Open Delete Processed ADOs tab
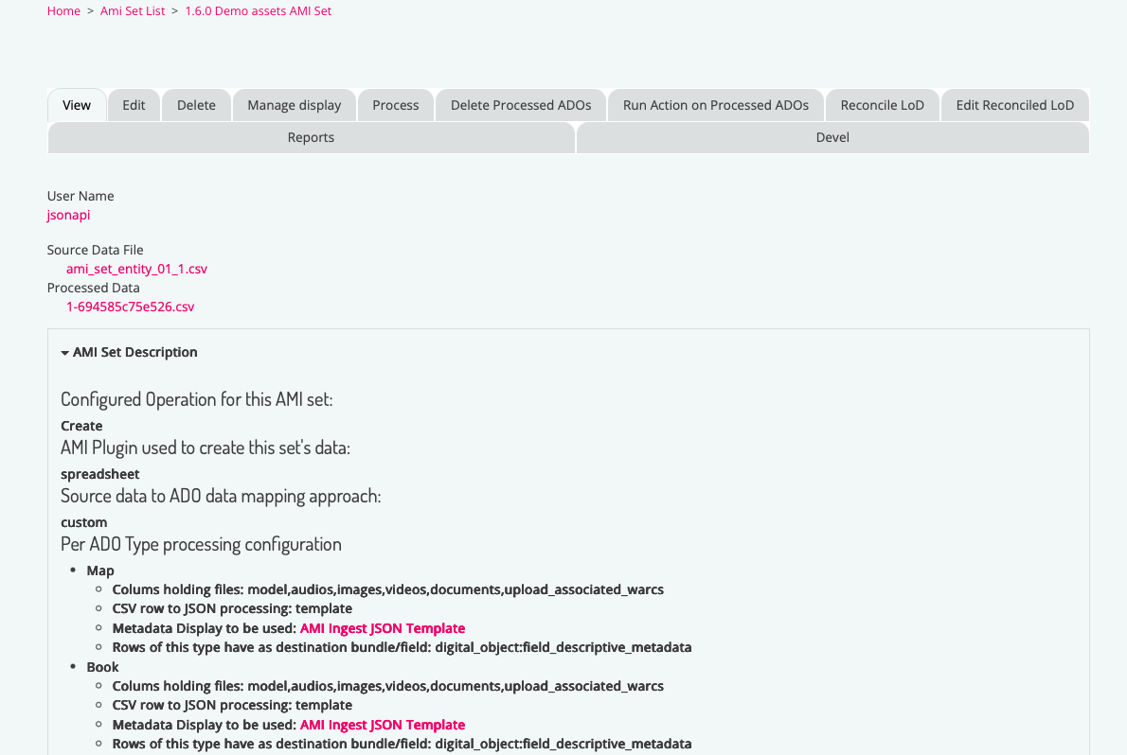 tap(520, 105)
